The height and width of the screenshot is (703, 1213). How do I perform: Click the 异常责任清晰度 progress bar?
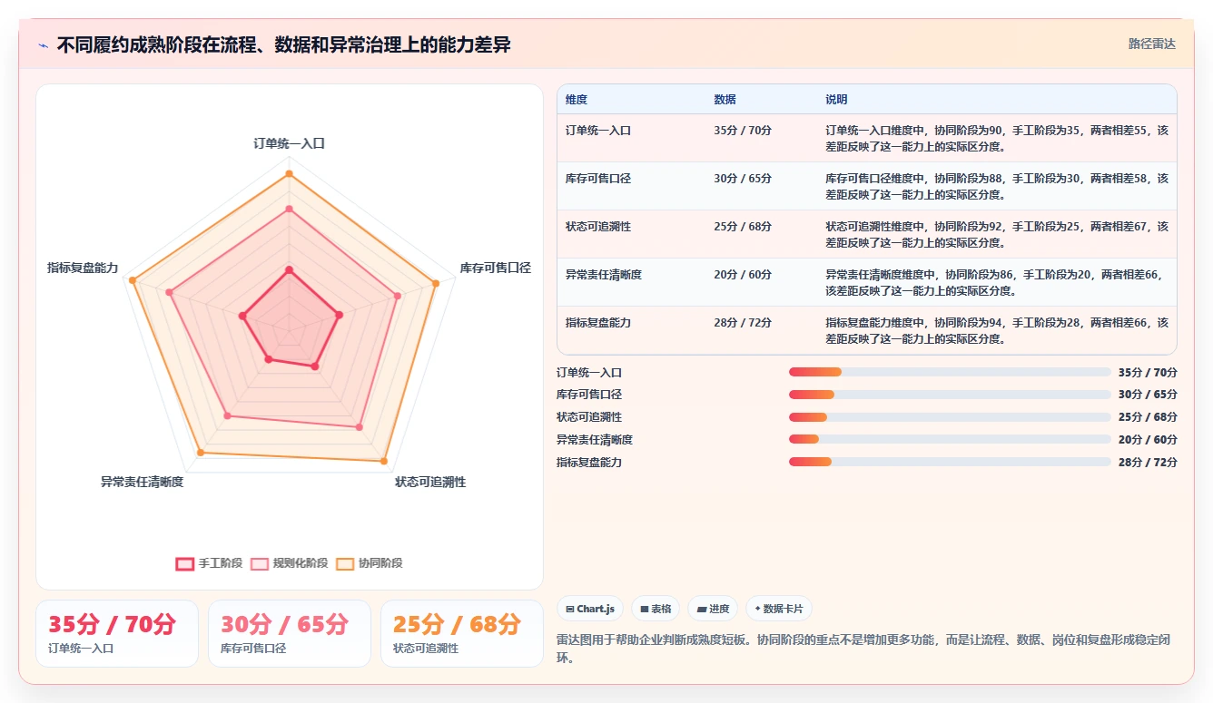950,439
